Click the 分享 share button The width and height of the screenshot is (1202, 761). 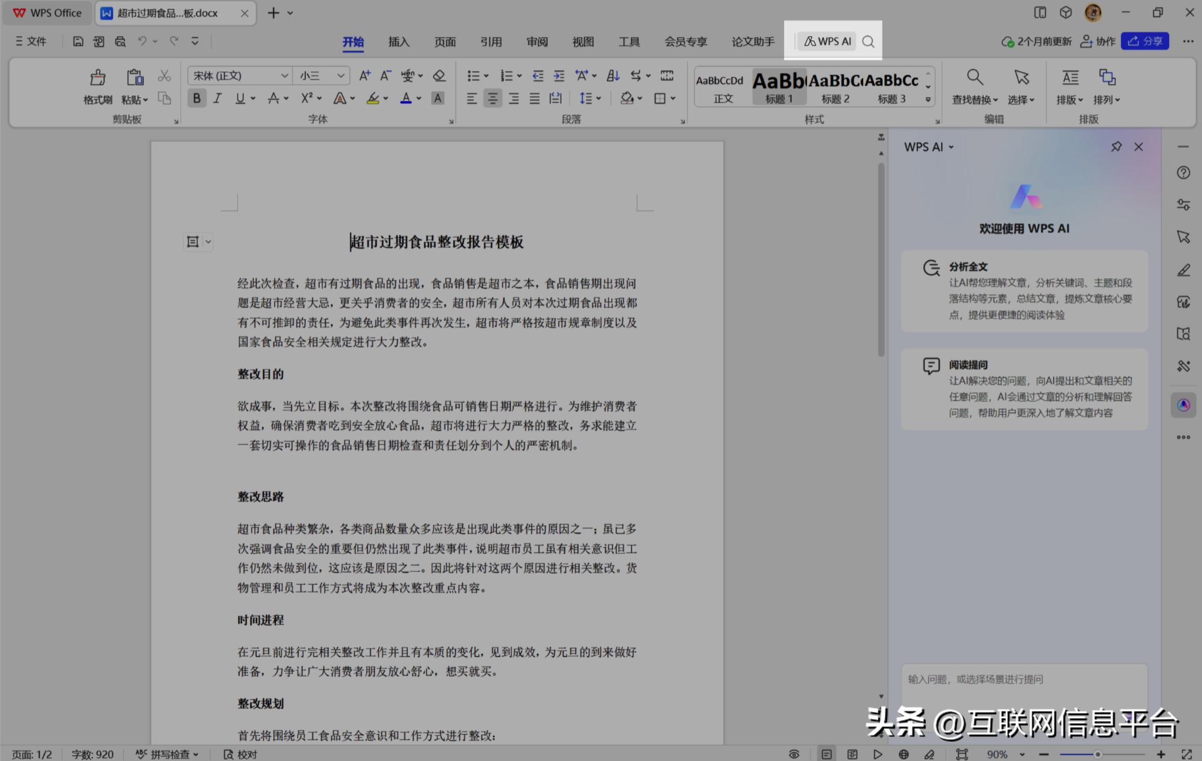tap(1144, 41)
